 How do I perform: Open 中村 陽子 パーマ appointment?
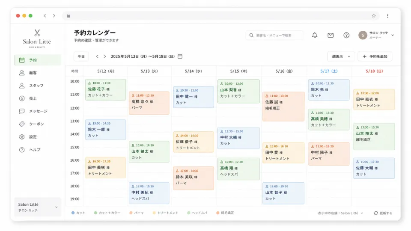pos(329,154)
